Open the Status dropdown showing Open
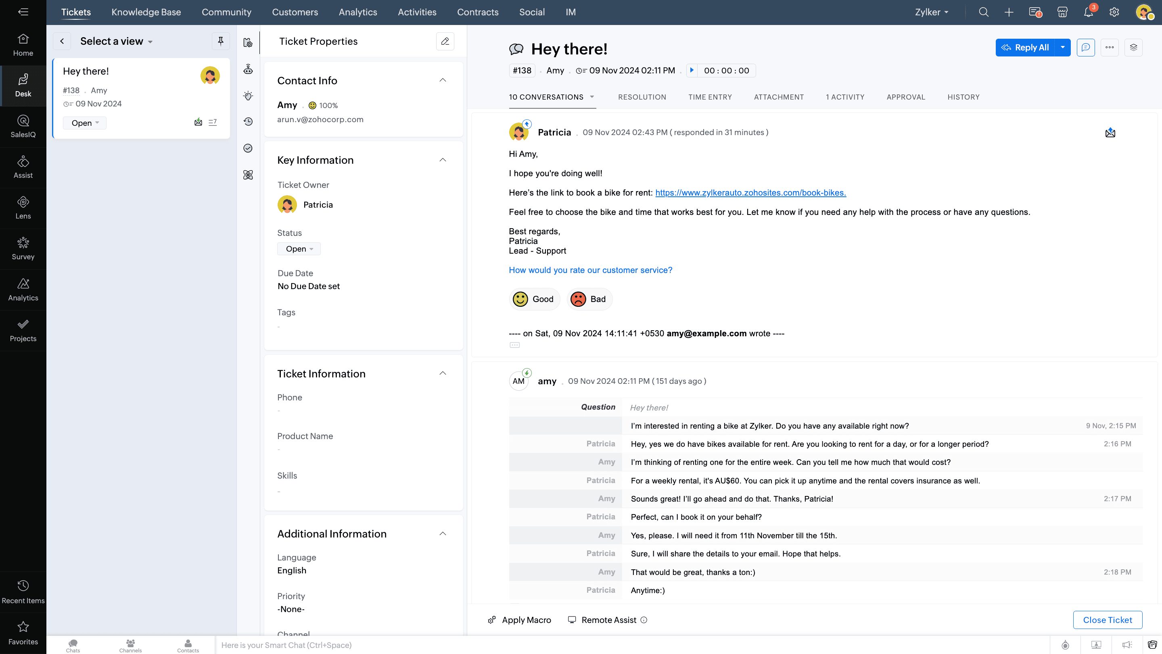Screen dimensions: 1162x654 (x=299, y=249)
